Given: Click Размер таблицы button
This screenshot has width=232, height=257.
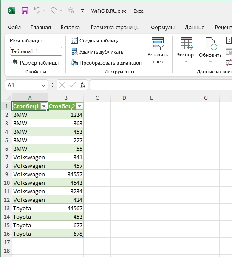Looking at the screenshot, I should click(35, 63).
